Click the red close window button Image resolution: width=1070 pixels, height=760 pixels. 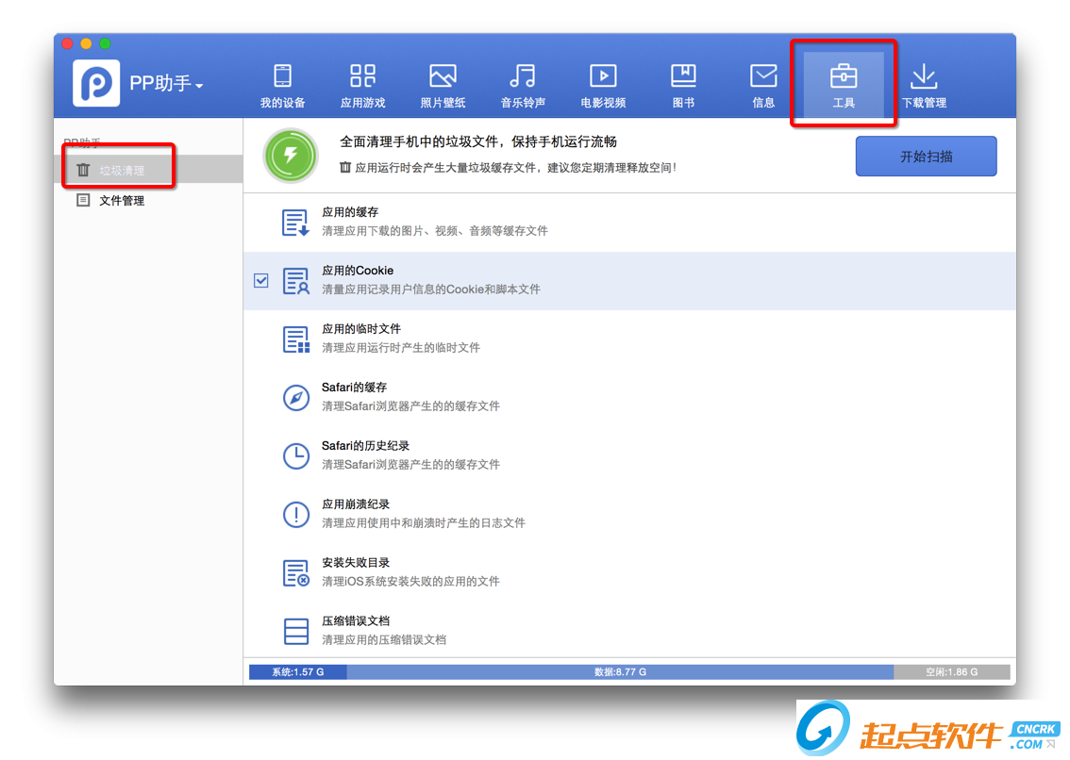[x=67, y=43]
